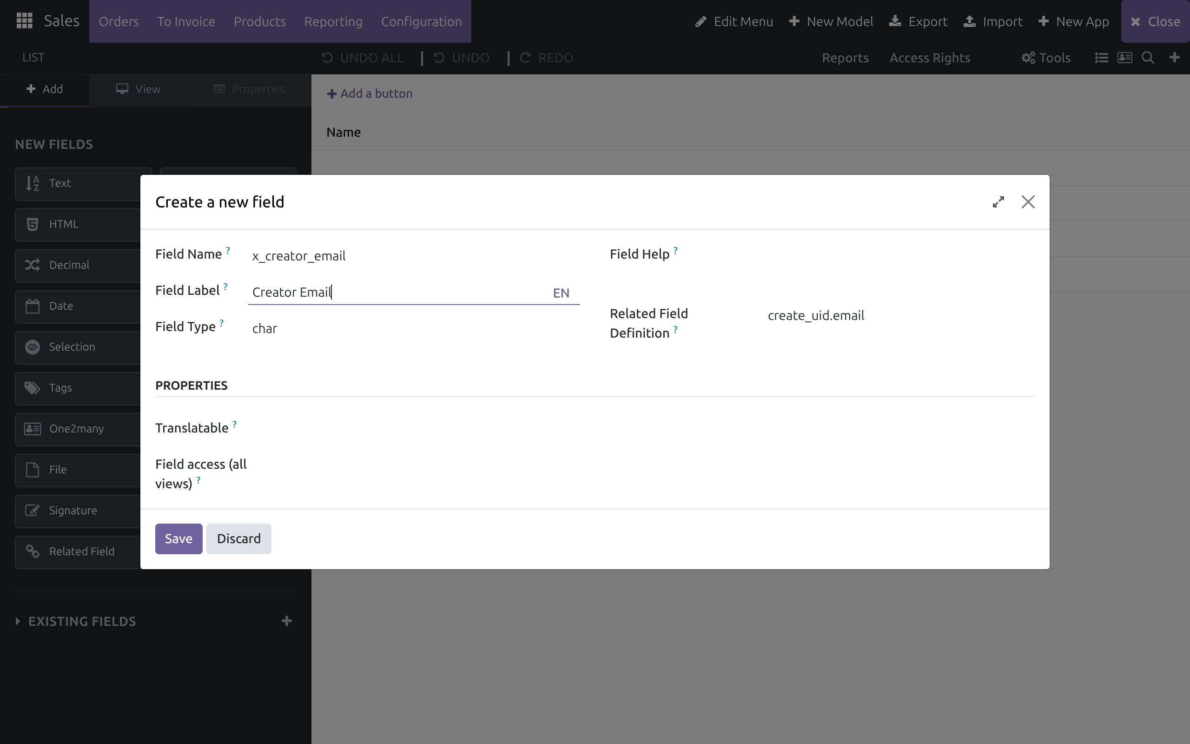The image size is (1190, 744).
Task: Select the File new field block
Action: tap(78, 470)
